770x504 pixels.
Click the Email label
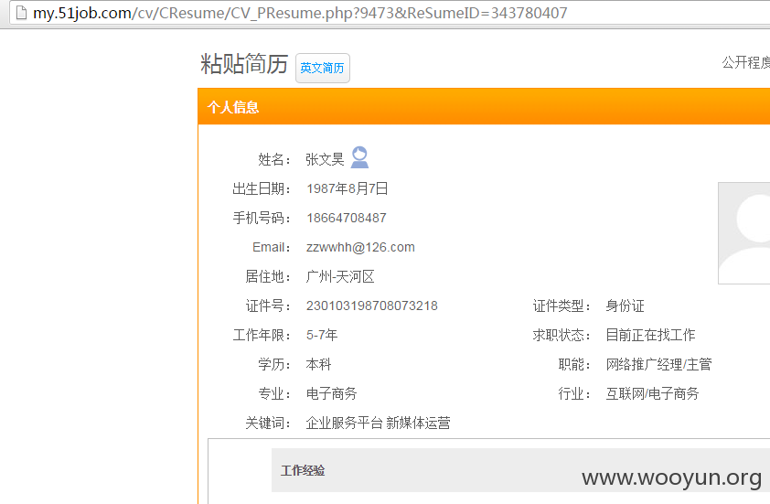pos(271,247)
